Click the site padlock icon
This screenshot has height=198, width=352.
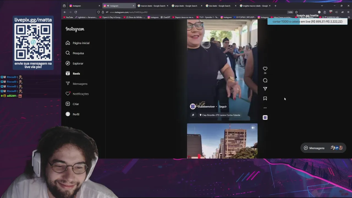pyautogui.click(x=103, y=12)
